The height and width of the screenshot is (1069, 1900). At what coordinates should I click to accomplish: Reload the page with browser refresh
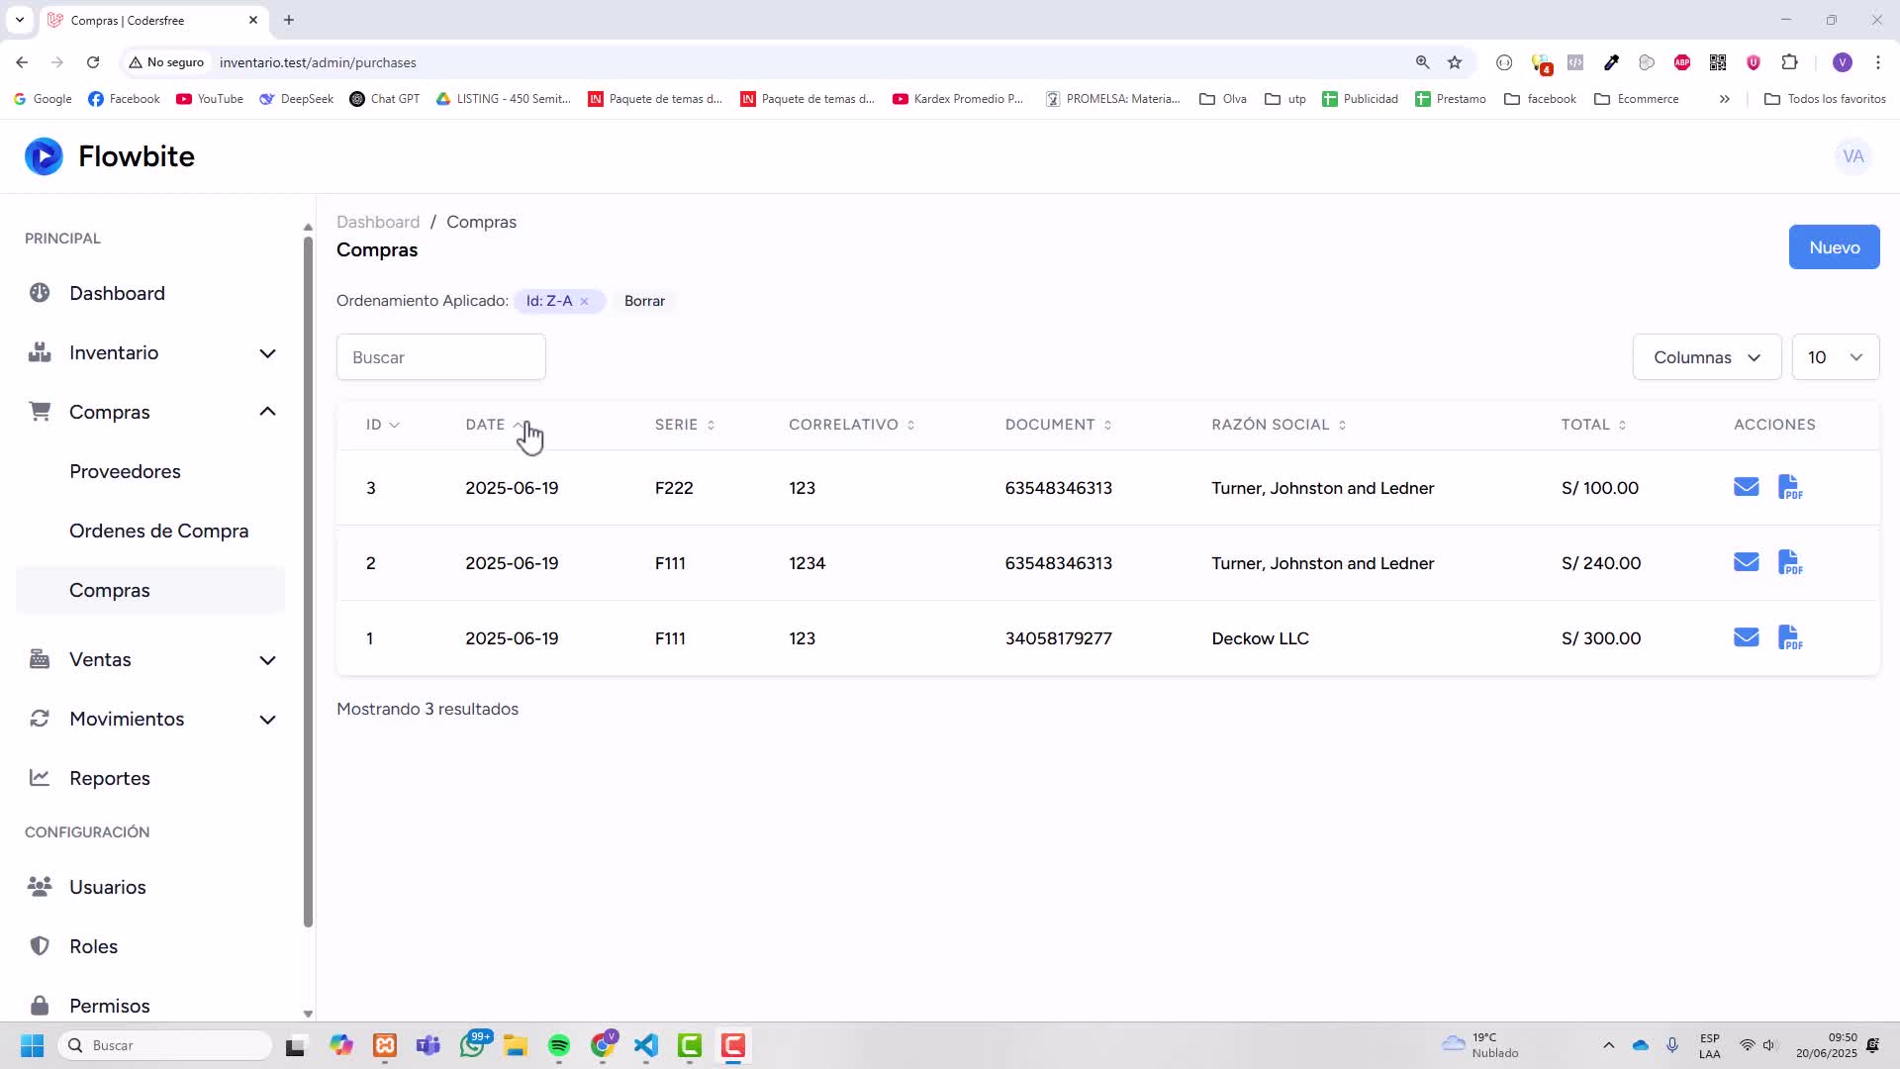(x=93, y=62)
